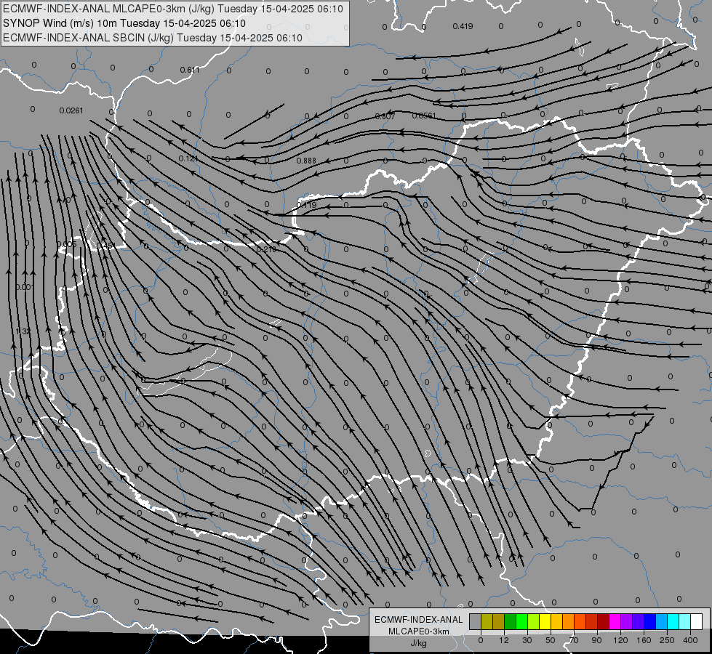The width and height of the screenshot is (712, 654).
Task: Click the MLCAPE0-3km header title line
Action: [173, 9]
